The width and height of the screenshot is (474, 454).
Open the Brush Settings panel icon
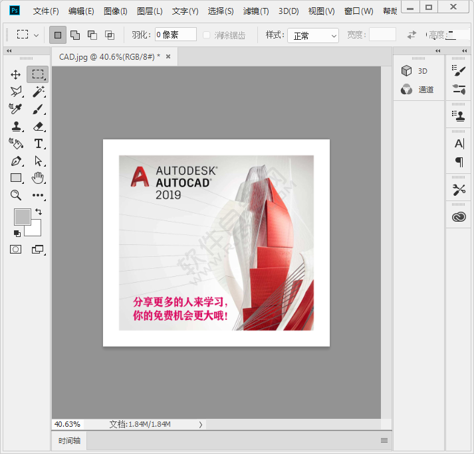pyautogui.click(x=459, y=71)
